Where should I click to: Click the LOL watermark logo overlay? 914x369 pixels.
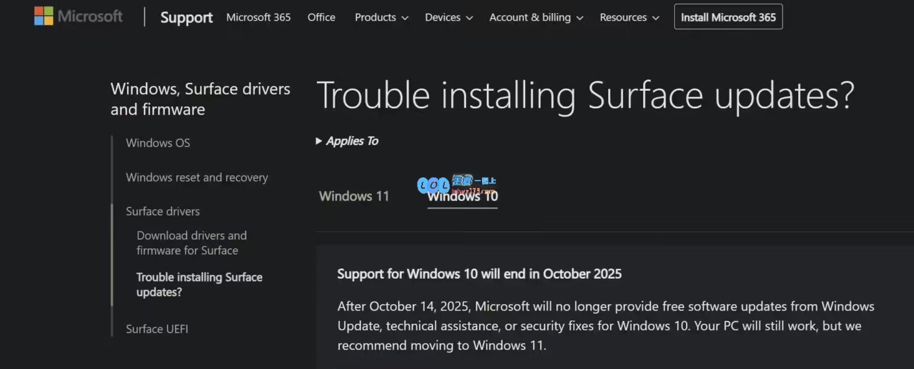click(457, 184)
